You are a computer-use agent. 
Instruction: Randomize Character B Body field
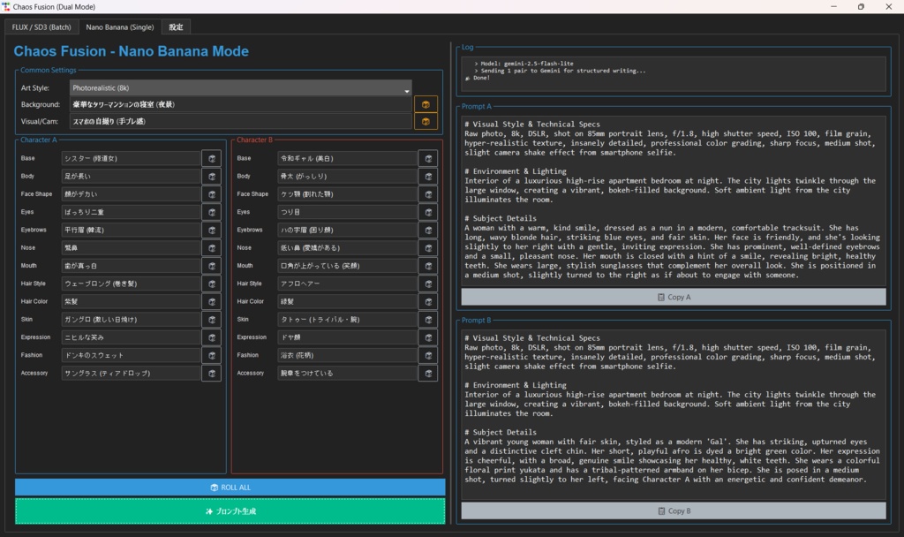pos(428,177)
